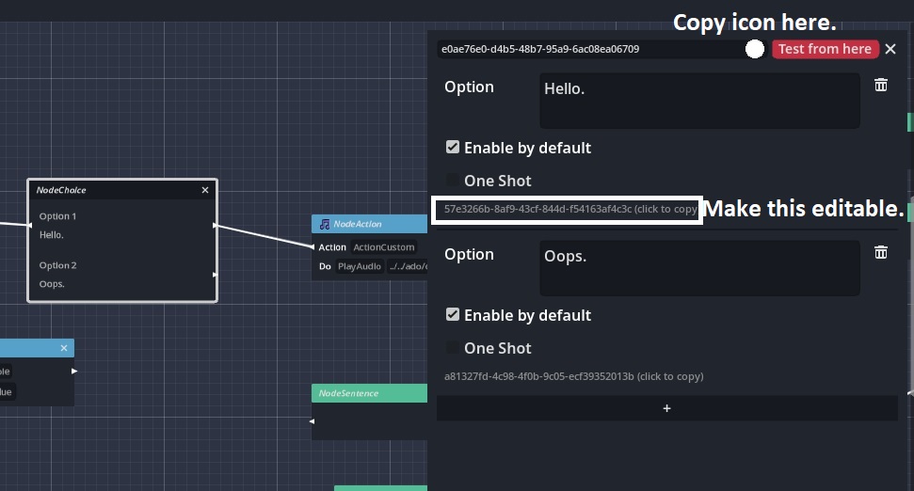Open the ActionCustom action dropdown
914x491 pixels.
(383, 247)
